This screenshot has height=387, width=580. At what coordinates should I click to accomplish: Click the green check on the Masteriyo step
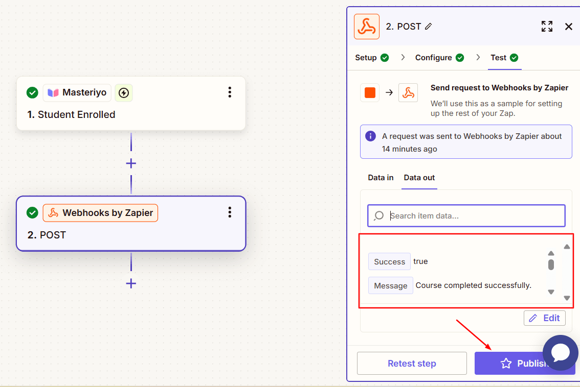tap(33, 93)
